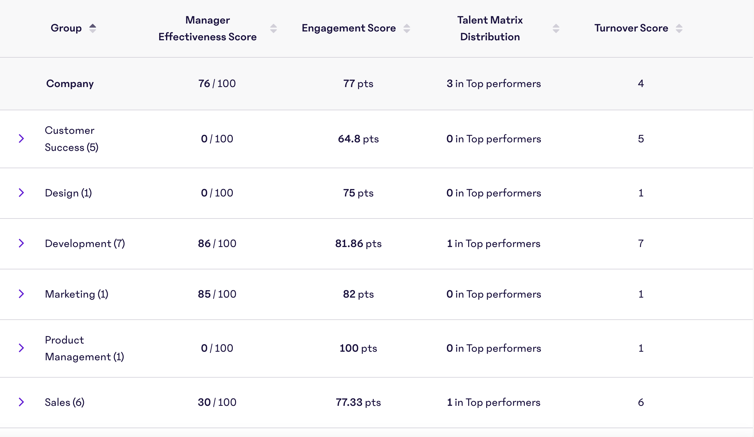Select the Design (1) row label
This screenshot has width=754, height=437.
click(68, 193)
